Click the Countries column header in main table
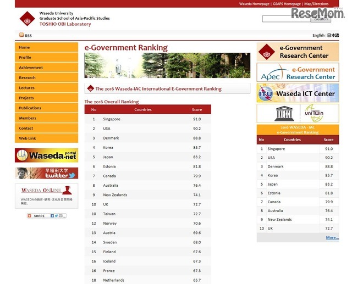 [143, 110]
